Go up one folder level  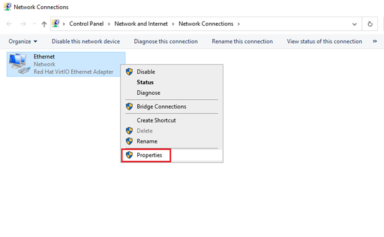[44, 24]
